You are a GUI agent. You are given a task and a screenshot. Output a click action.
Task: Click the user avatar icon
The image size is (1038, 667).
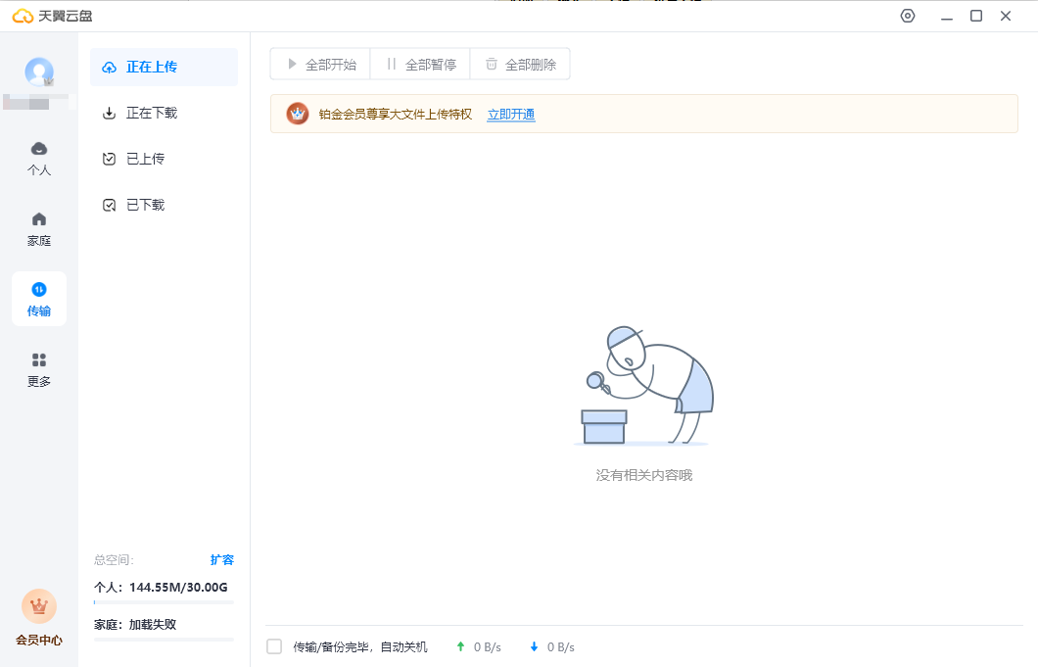tap(39, 71)
